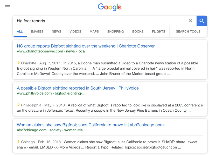Click the blue magnifying glass search button

click(202, 21)
